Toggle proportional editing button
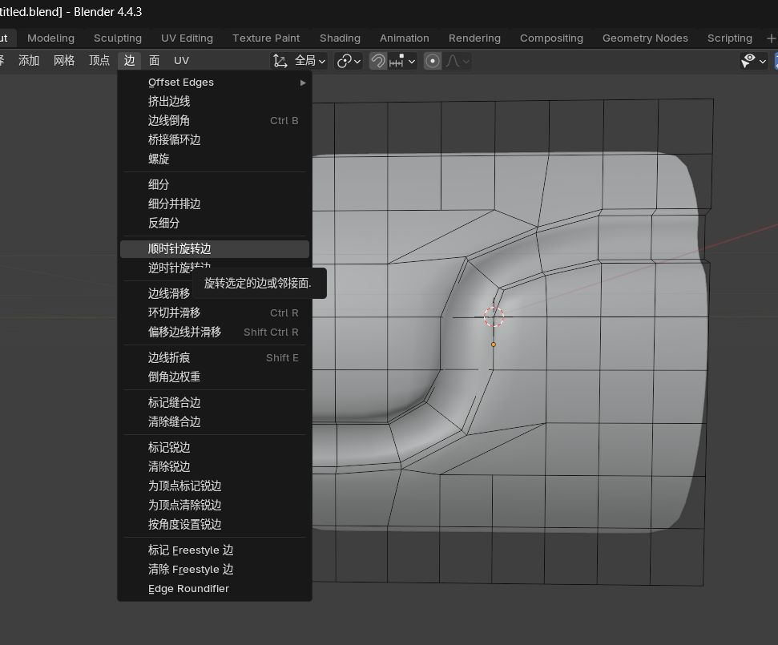The width and height of the screenshot is (778, 645). coord(433,61)
